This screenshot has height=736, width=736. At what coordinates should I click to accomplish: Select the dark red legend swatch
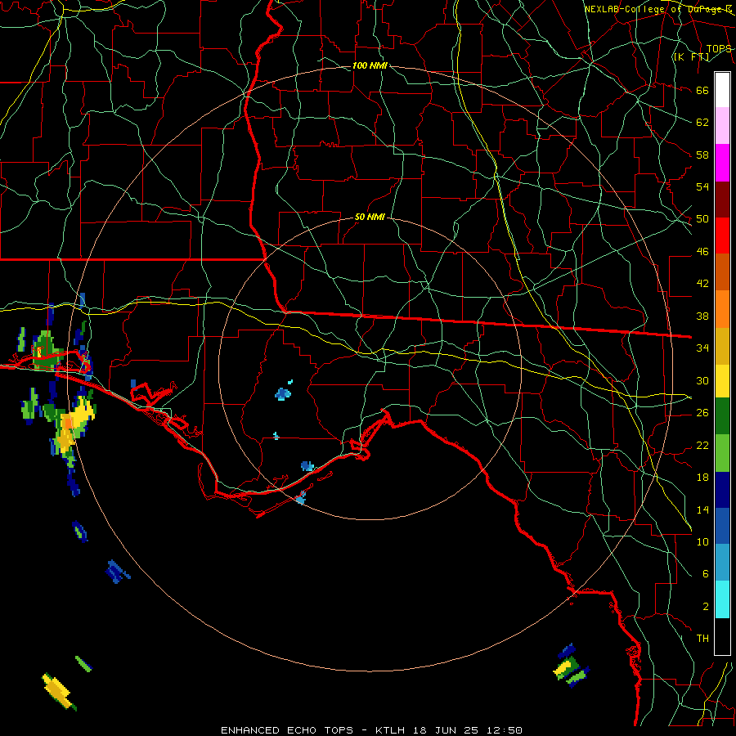(x=722, y=200)
